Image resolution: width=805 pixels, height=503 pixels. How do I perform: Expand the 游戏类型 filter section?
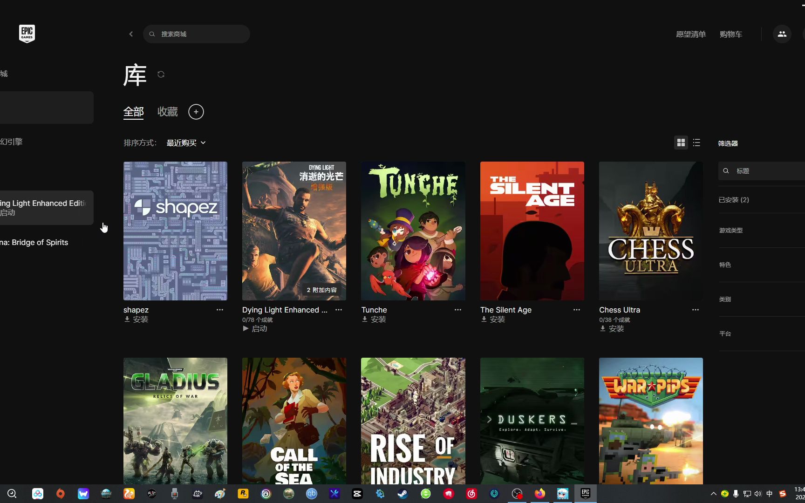(x=731, y=231)
